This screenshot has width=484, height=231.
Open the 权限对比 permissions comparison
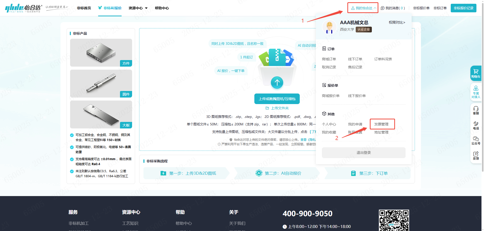pos(397,22)
